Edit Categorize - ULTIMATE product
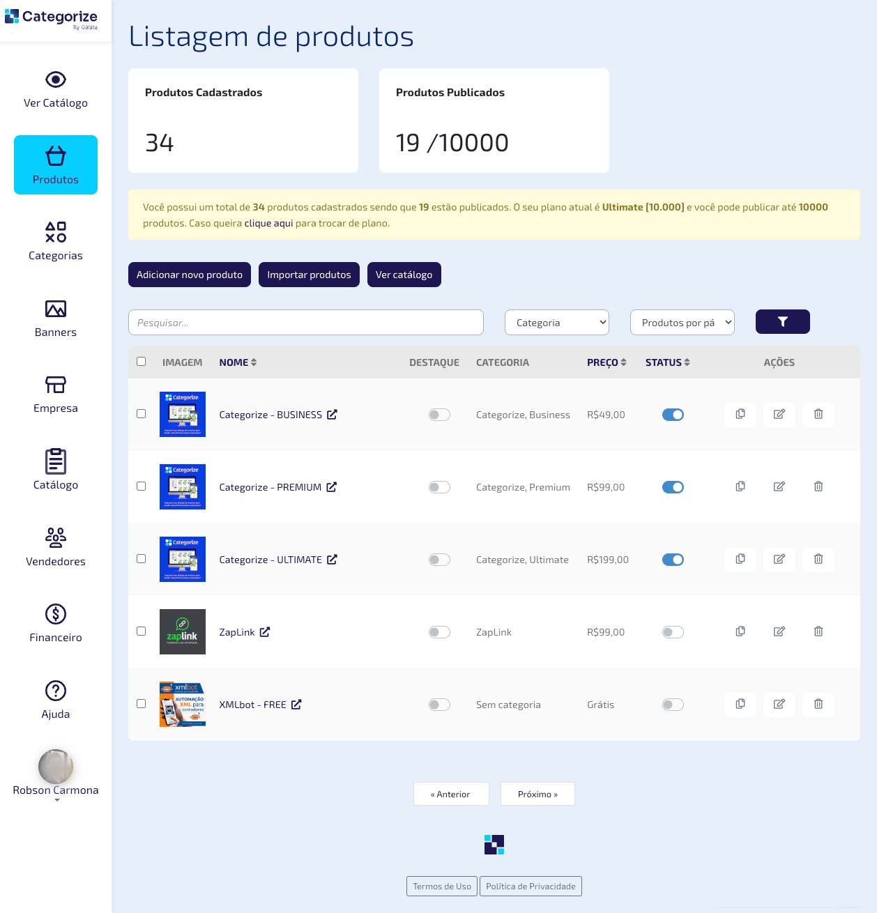 pos(779,559)
